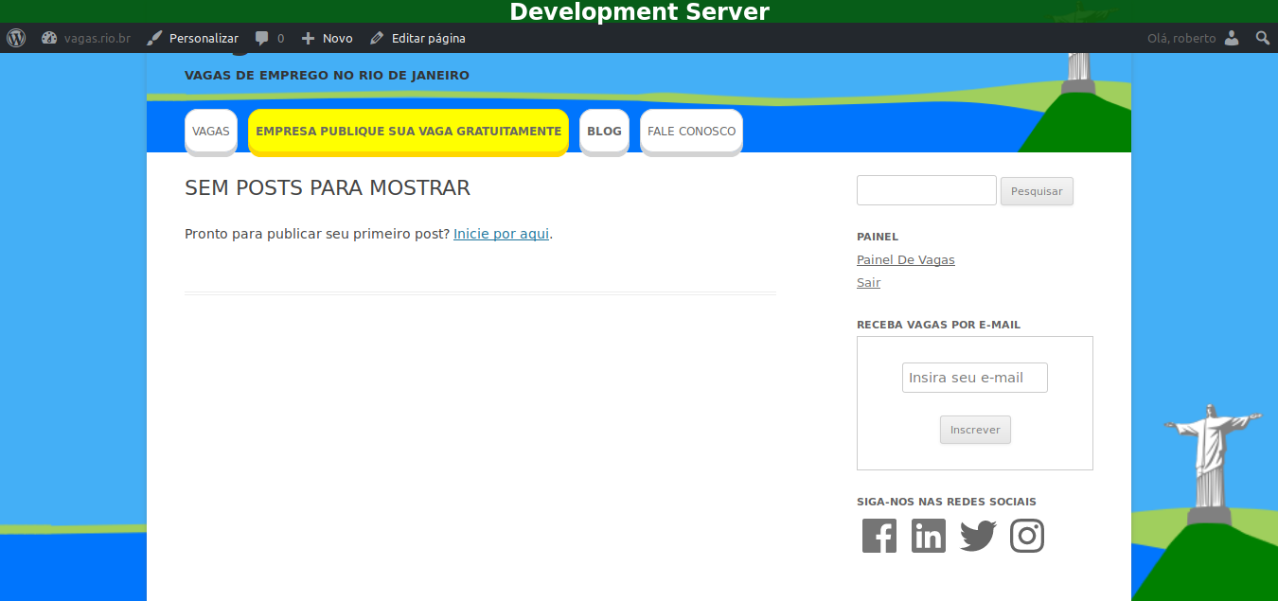Screen dimensions: 1278x601
Task: Open the Painel De Vagas link
Action: 906,259
